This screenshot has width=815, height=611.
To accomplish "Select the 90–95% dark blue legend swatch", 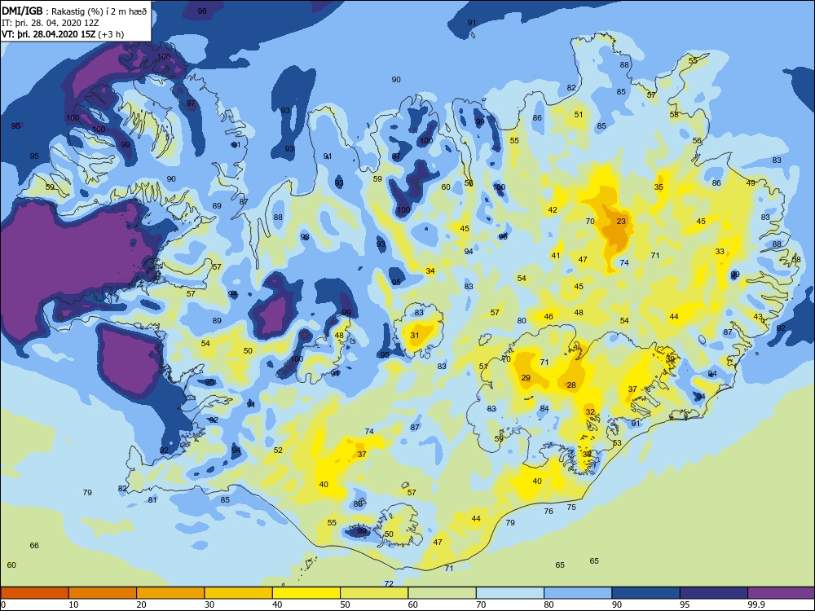I will point(646,593).
